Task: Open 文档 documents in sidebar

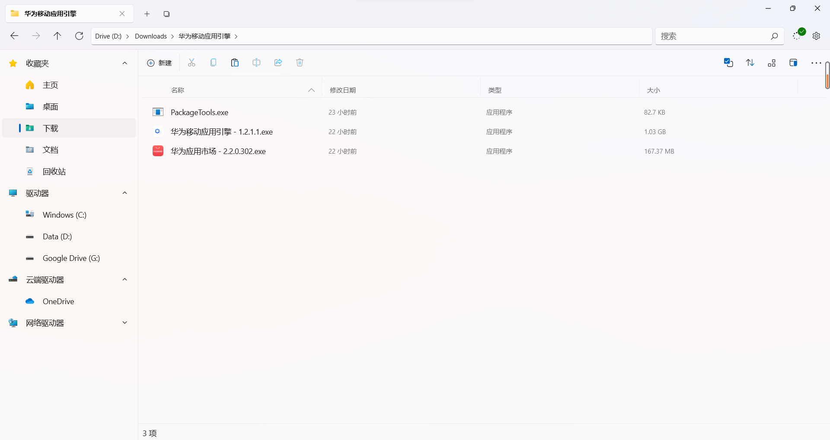Action: [x=69, y=150]
